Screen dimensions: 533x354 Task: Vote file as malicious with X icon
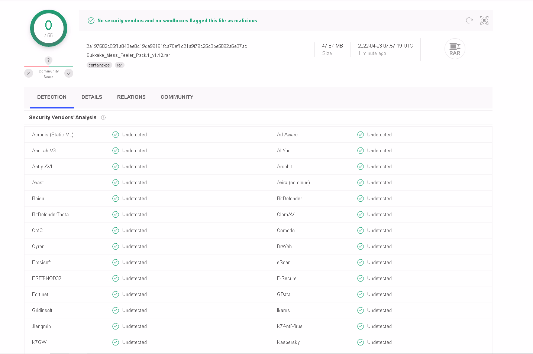[29, 73]
